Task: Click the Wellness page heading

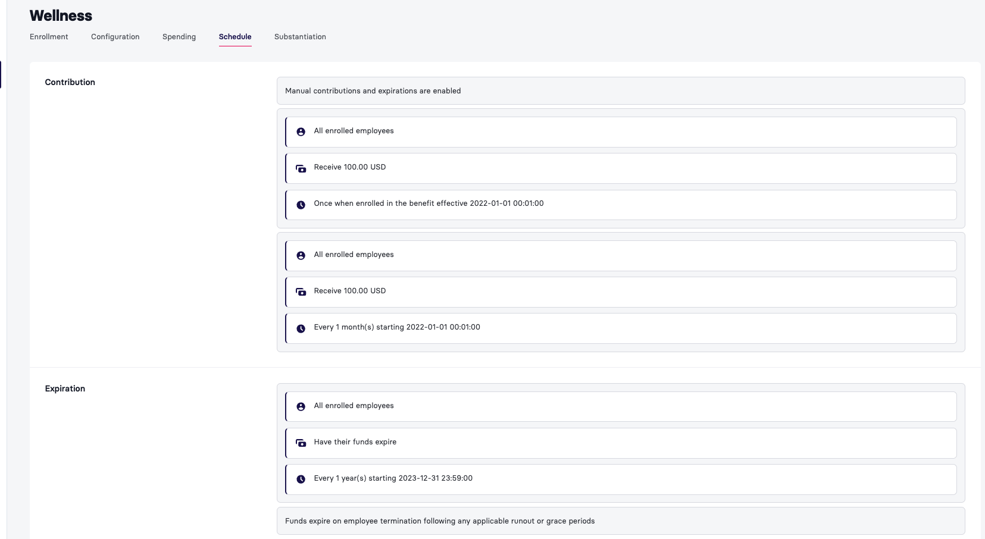Action: point(61,15)
